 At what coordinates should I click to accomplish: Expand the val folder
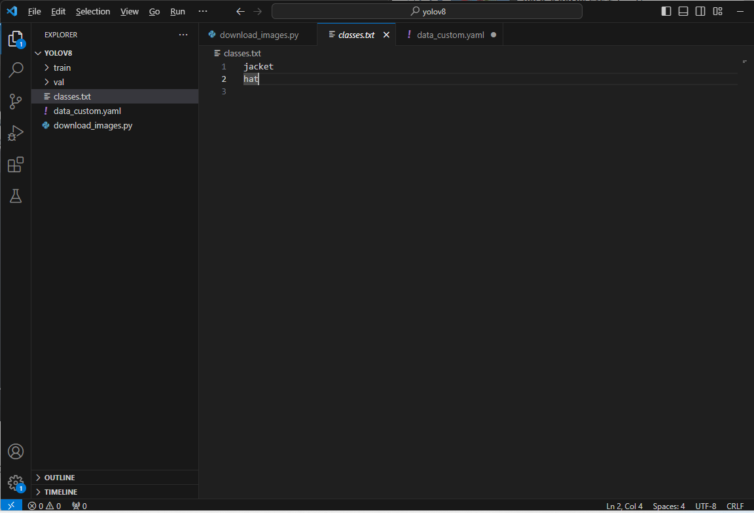pyautogui.click(x=115, y=82)
